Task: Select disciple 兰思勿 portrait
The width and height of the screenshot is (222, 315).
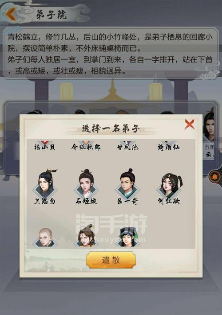Action: click(x=45, y=183)
